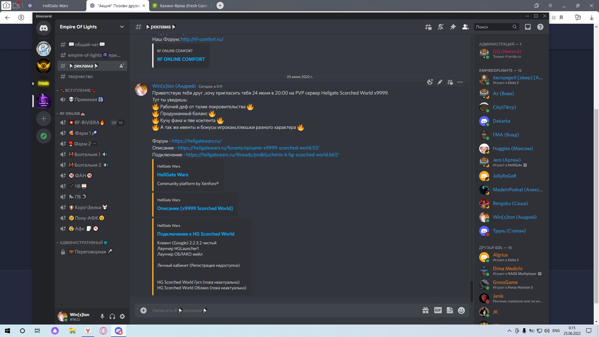Join Полу-АФК voice channel
Viewport: 599px width, 337px height.
(92, 218)
